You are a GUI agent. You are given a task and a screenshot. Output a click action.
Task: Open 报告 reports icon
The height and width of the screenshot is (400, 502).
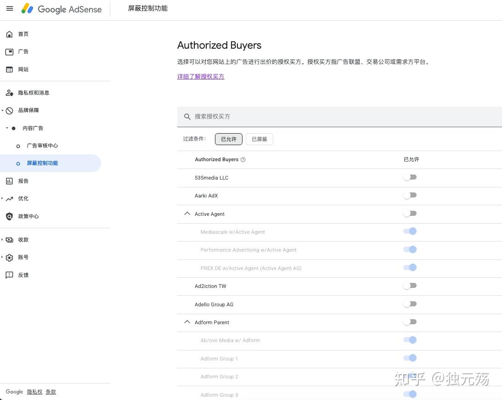pyautogui.click(x=9, y=181)
